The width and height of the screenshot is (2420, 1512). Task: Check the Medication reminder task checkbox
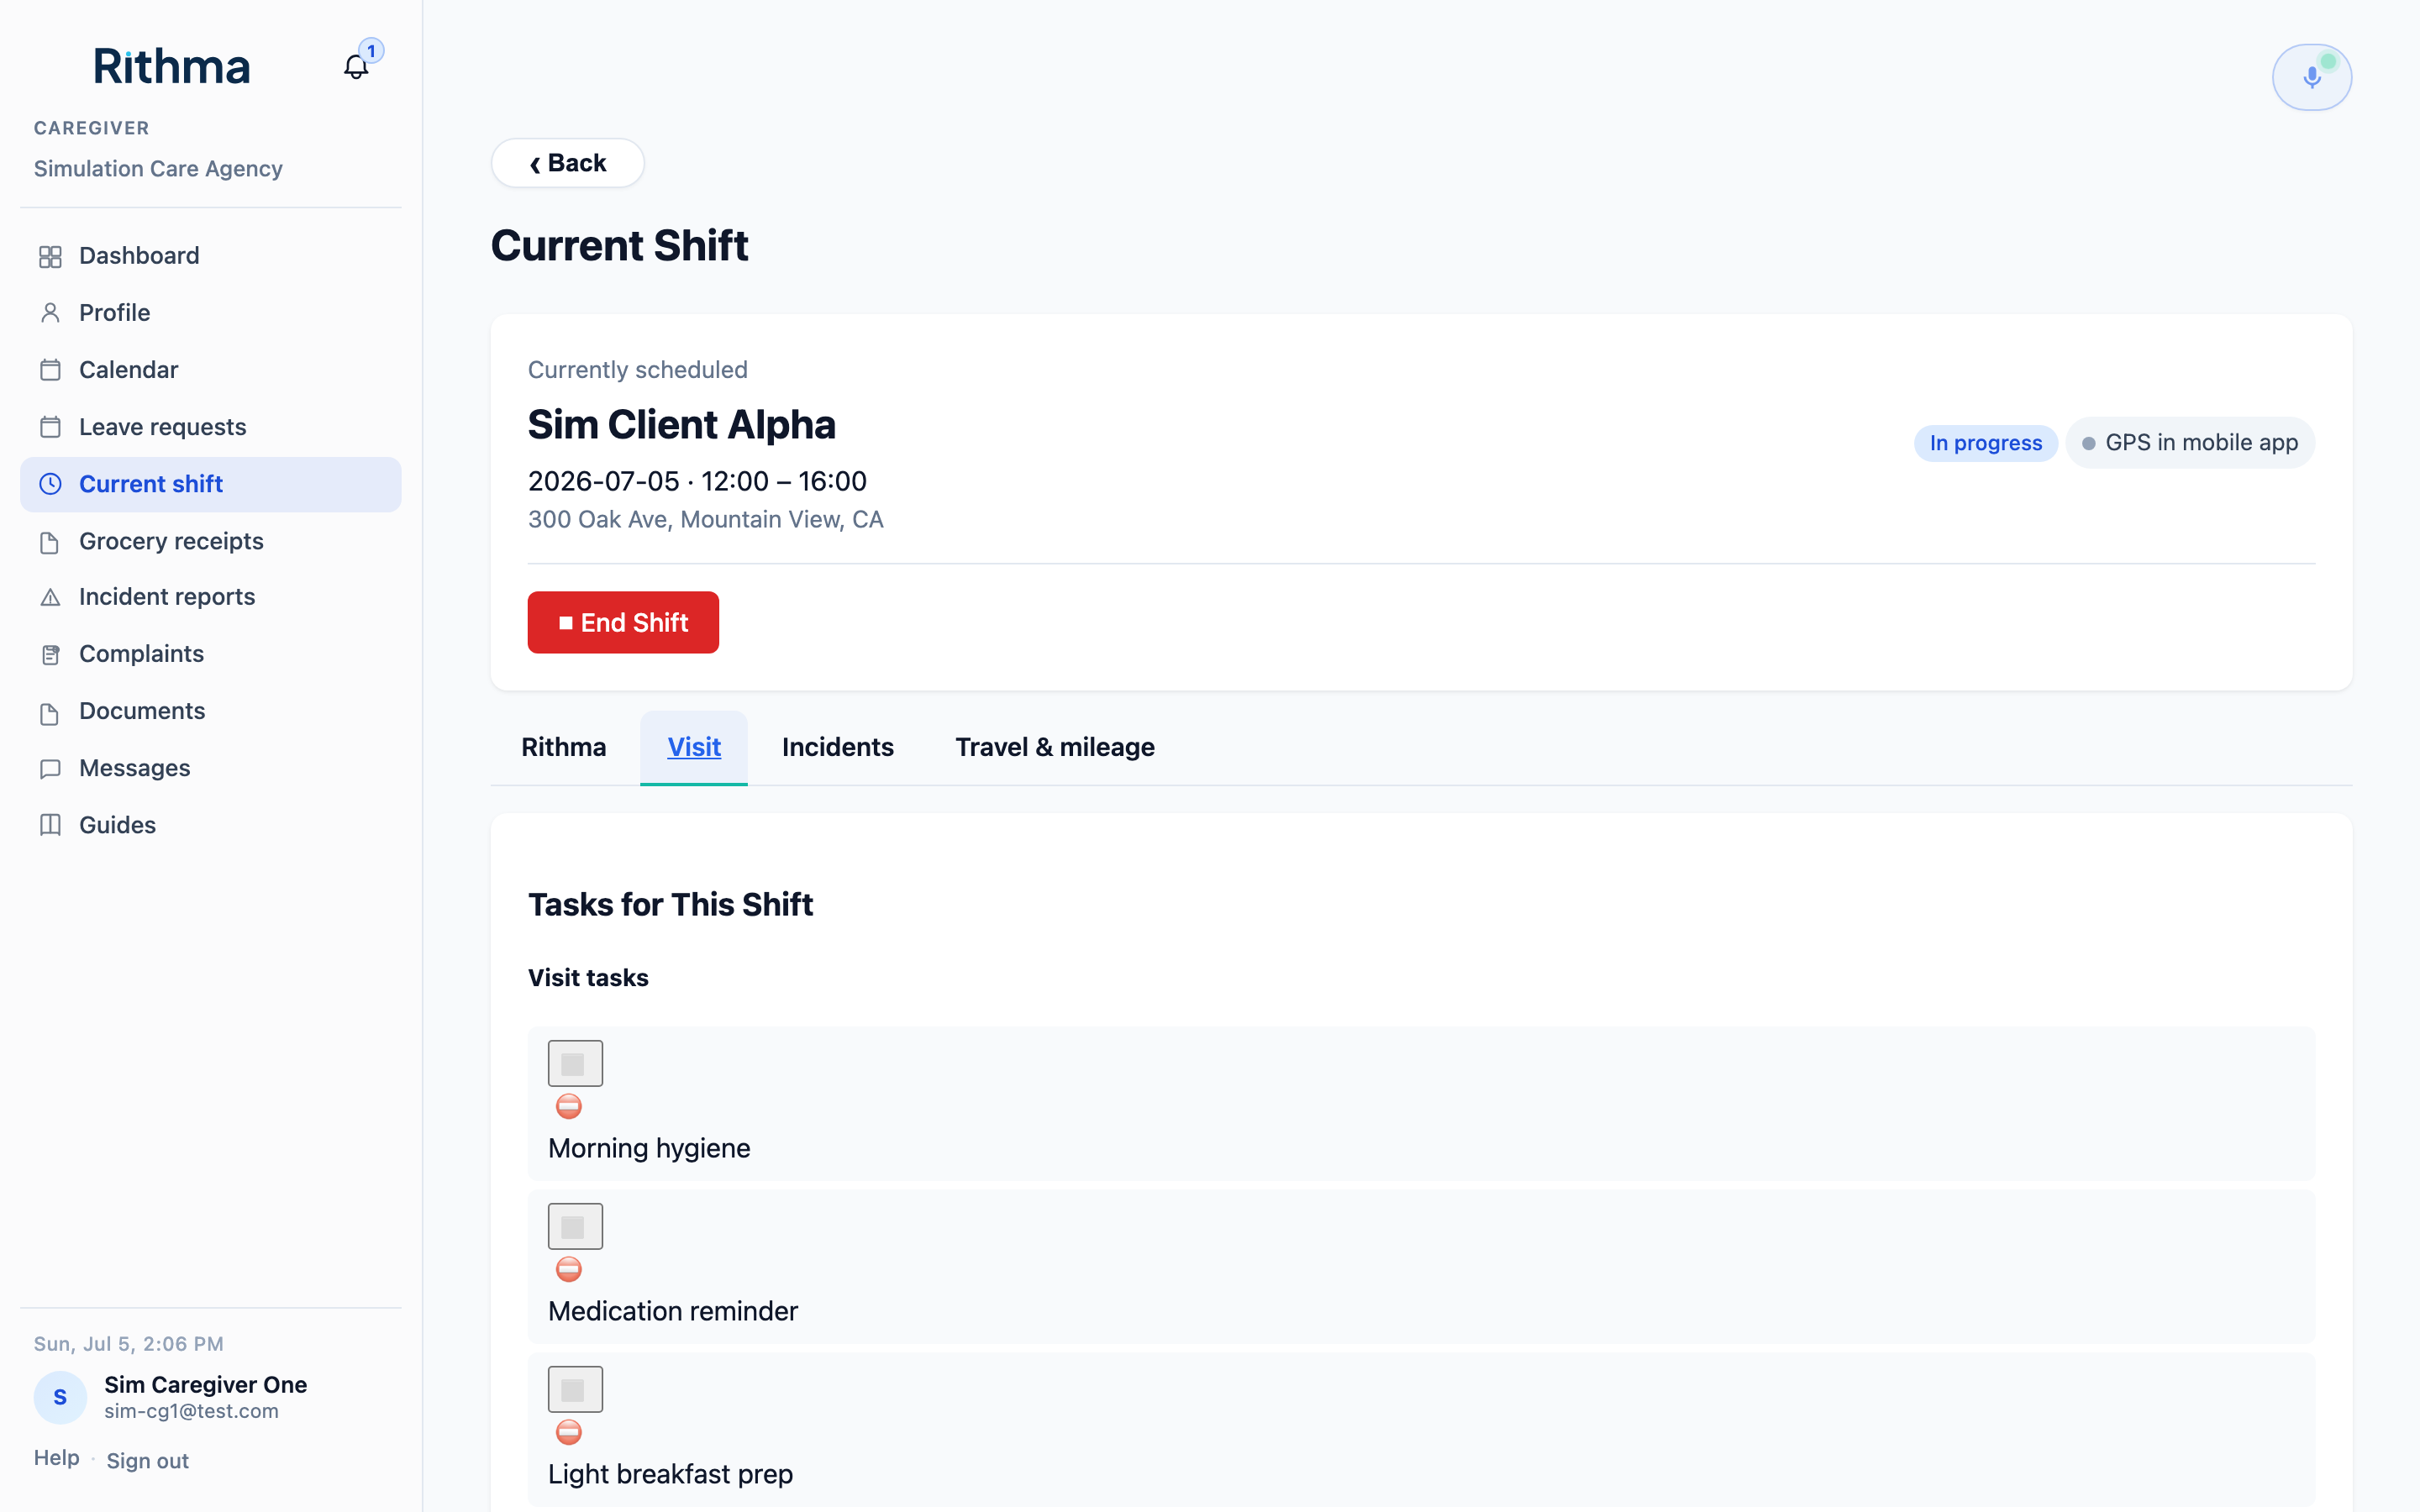tap(575, 1226)
